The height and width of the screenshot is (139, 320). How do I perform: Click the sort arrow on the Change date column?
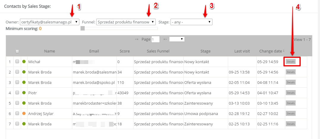284,51
